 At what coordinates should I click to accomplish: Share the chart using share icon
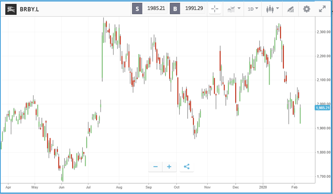click(186, 166)
